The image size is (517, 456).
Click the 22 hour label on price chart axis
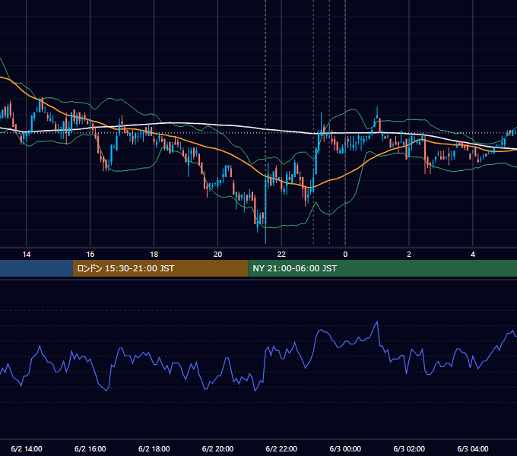pyautogui.click(x=281, y=255)
